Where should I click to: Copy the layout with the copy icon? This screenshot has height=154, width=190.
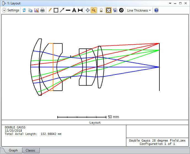pos(30,10)
